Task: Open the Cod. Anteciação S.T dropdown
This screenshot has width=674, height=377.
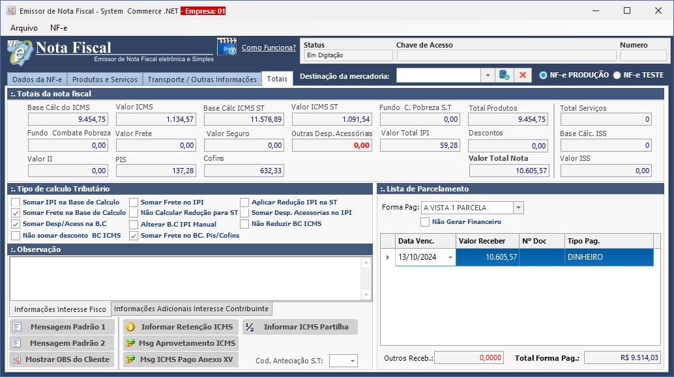Action: [x=352, y=361]
